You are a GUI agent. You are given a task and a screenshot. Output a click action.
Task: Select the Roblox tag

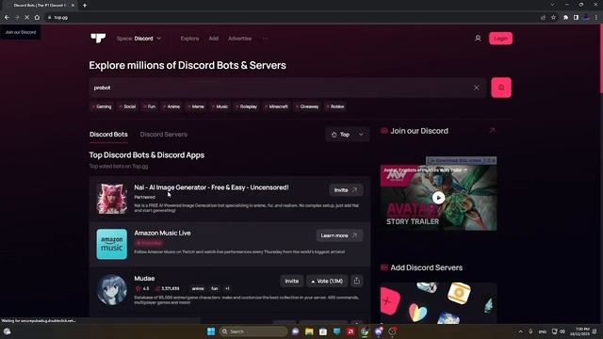point(335,106)
